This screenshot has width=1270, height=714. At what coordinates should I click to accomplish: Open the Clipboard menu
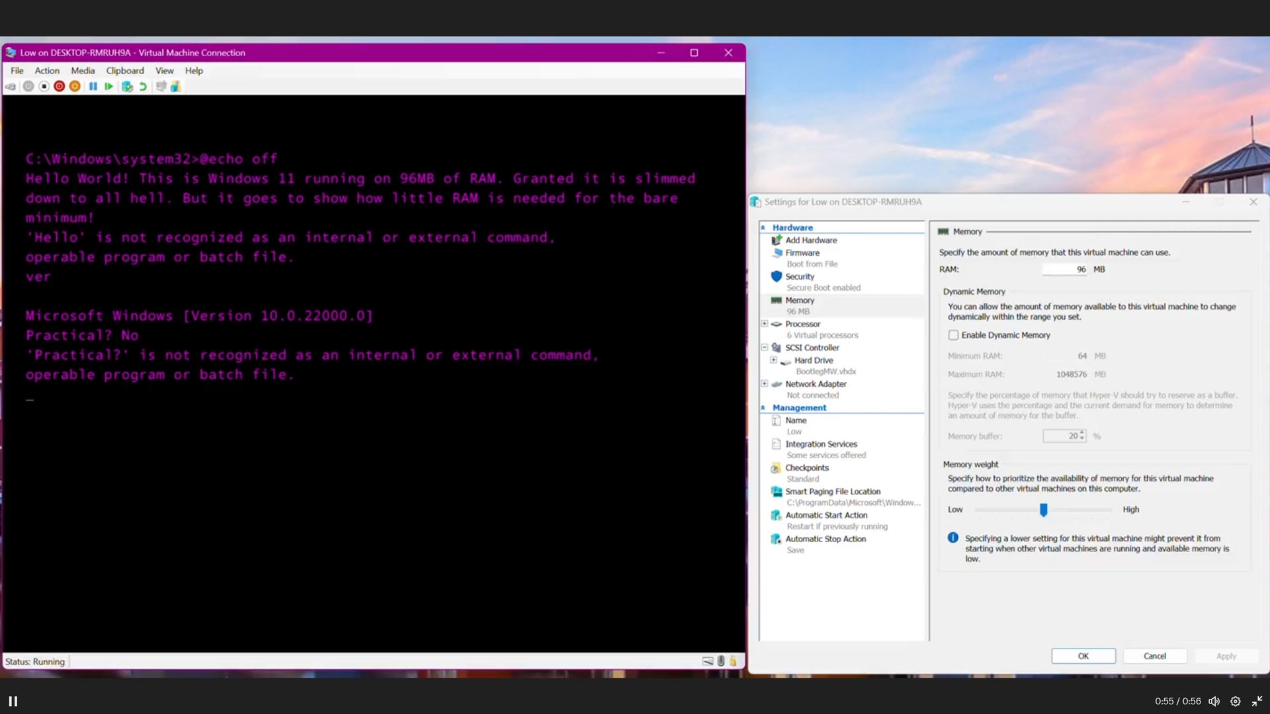[124, 71]
